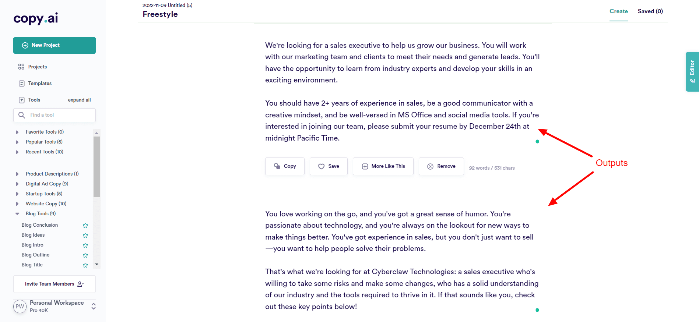
Task: Collapse the Blog Tools category
Action: pos(17,214)
